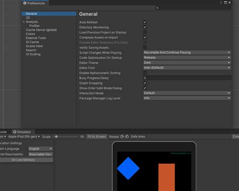Image resolution: width=239 pixels, height=191 pixels.
Task: Click the orange rectangle in Simulator view
Action: [166, 177]
